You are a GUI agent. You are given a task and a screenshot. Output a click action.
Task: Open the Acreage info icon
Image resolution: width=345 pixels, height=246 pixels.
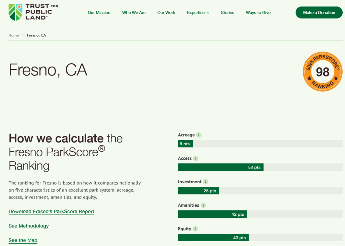pyautogui.click(x=199, y=135)
